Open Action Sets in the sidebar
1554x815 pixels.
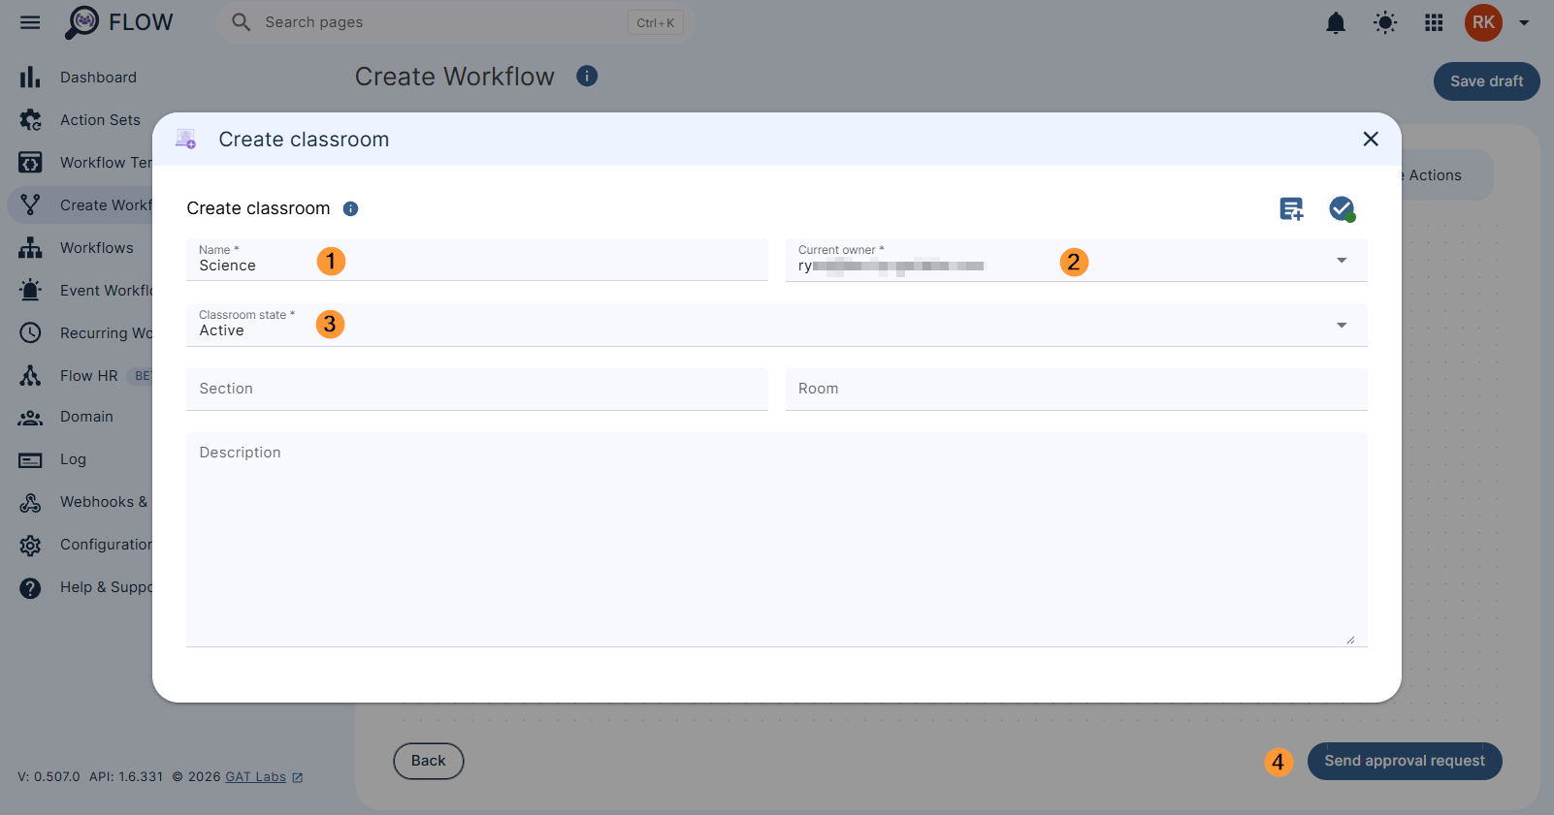tap(100, 120)
